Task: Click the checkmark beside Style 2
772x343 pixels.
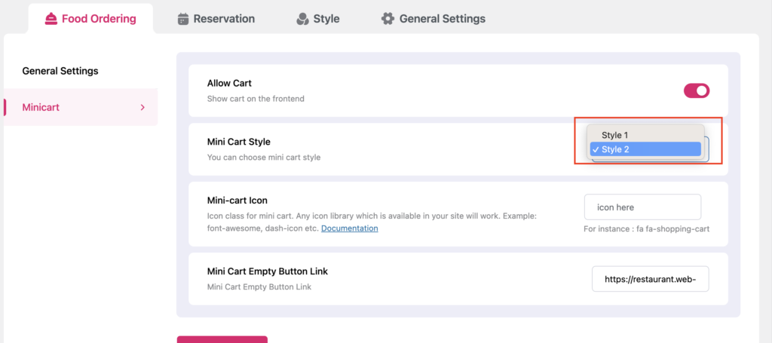Action: 596,149
